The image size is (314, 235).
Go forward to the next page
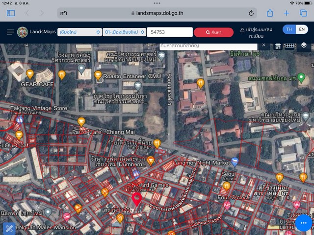[42, 13]
